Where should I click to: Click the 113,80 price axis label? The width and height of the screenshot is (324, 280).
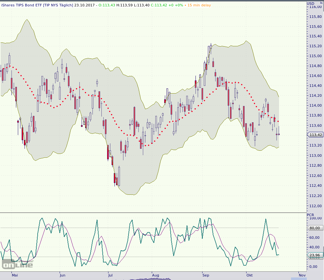pos(315,115)
